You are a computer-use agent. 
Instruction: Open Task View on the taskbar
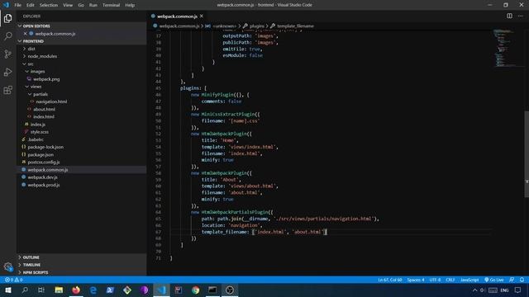click(x=41, y=290)
